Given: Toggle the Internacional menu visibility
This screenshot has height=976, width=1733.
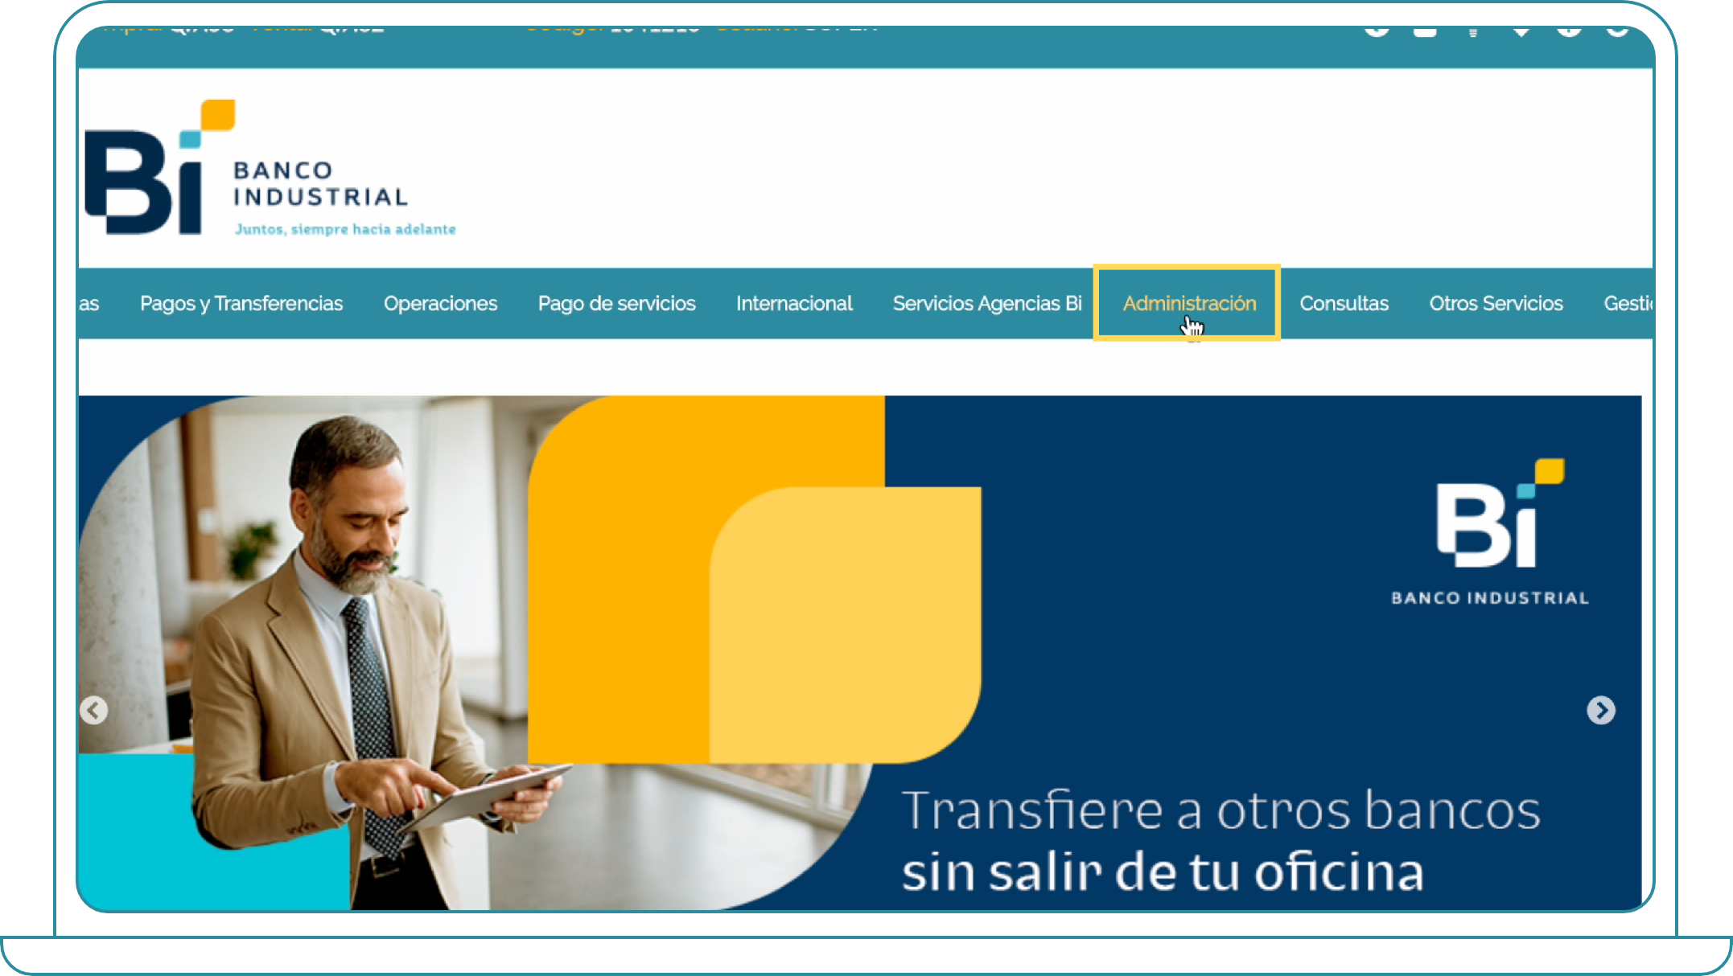Looking at the screenshot, I should 794,303.
